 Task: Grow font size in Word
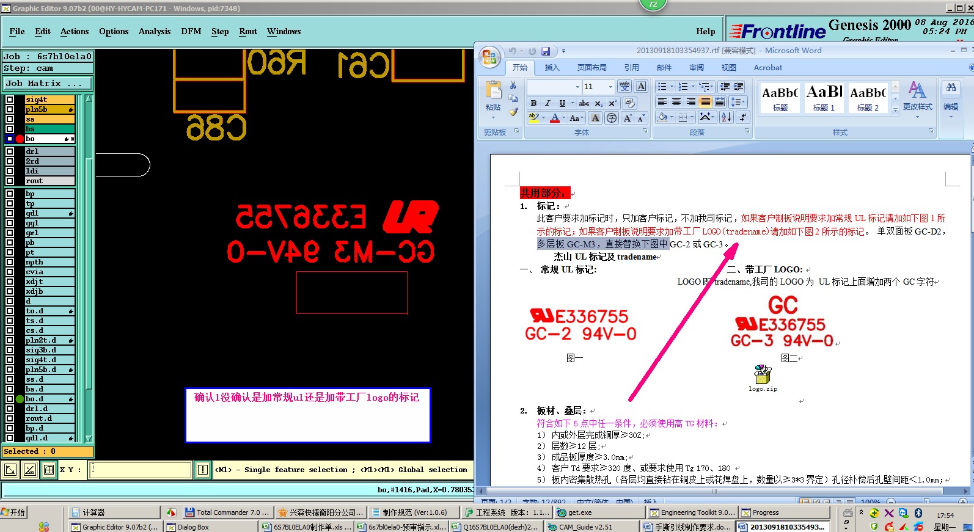[x=628, y=118]
